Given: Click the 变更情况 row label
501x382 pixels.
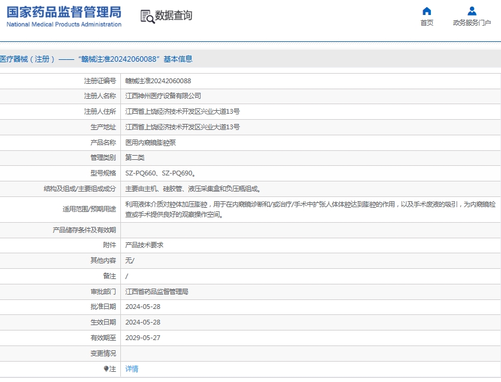Looking at the screenshot, I should [103, 353].
